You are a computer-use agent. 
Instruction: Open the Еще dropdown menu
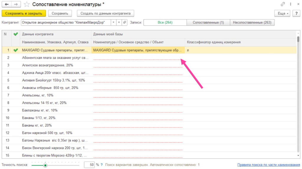pyautogui.click(x=282, y=14)
